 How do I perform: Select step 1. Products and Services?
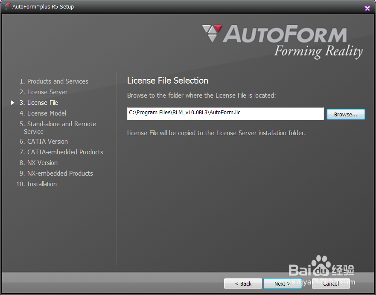tap(54, 81)
